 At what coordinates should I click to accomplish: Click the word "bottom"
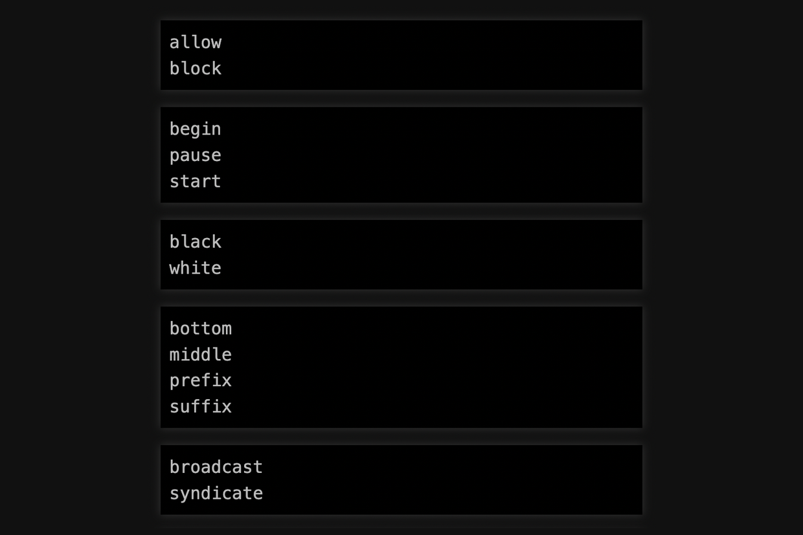pos(200,329)
